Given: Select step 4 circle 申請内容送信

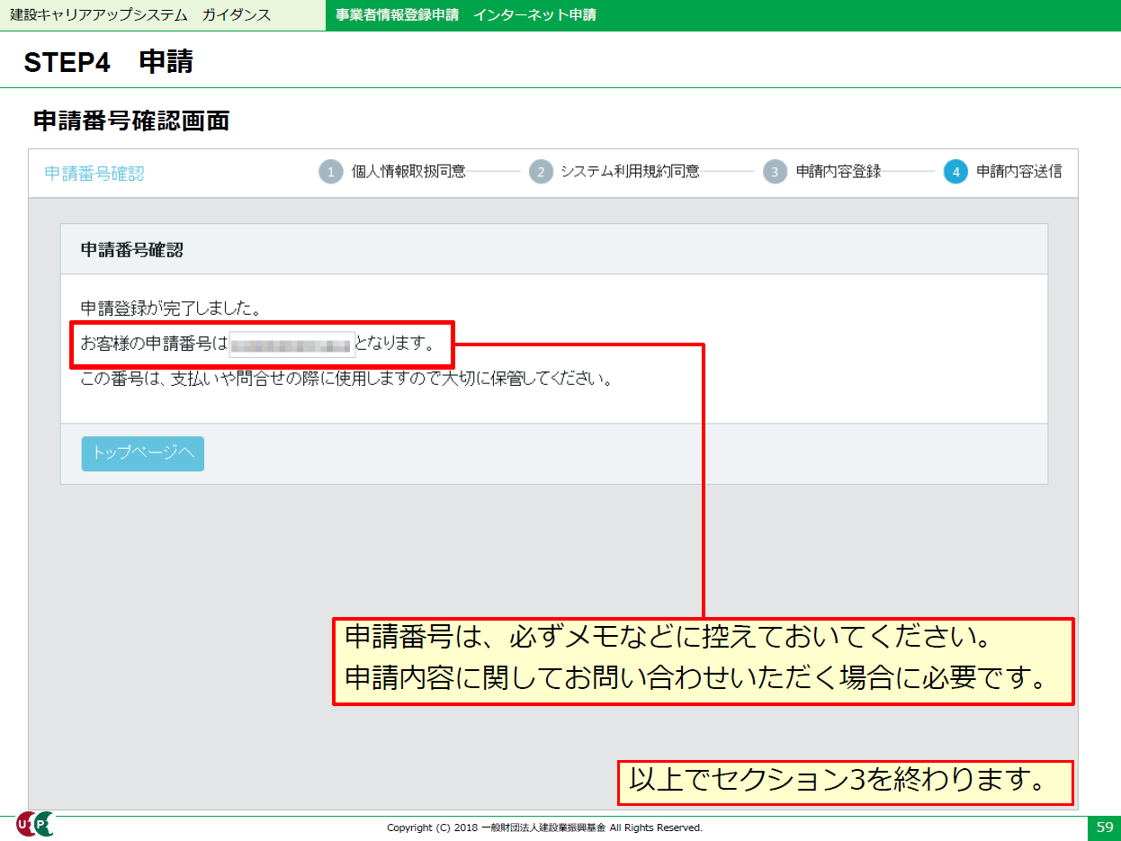Looking at the screenshot, I should click(955, 172).
